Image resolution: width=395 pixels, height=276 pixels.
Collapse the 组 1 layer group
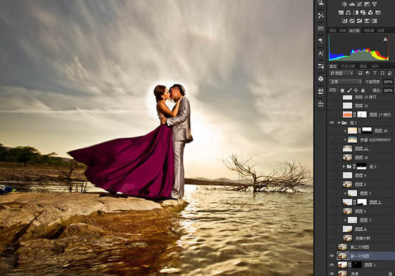pyautogui.click(x=339, y=123)
